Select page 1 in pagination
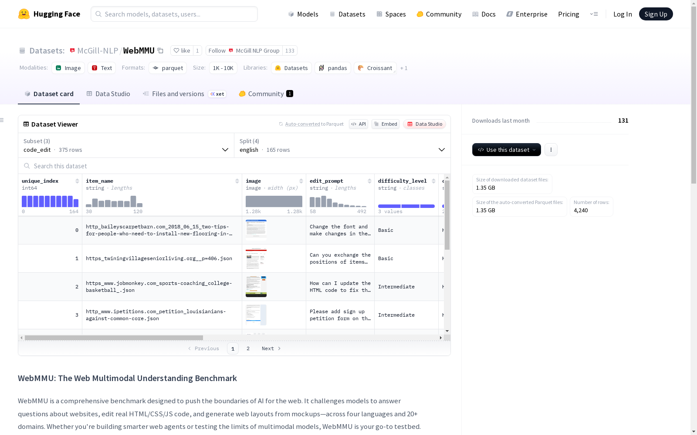This screenshot has height=435, width=697. click(233, 348)
